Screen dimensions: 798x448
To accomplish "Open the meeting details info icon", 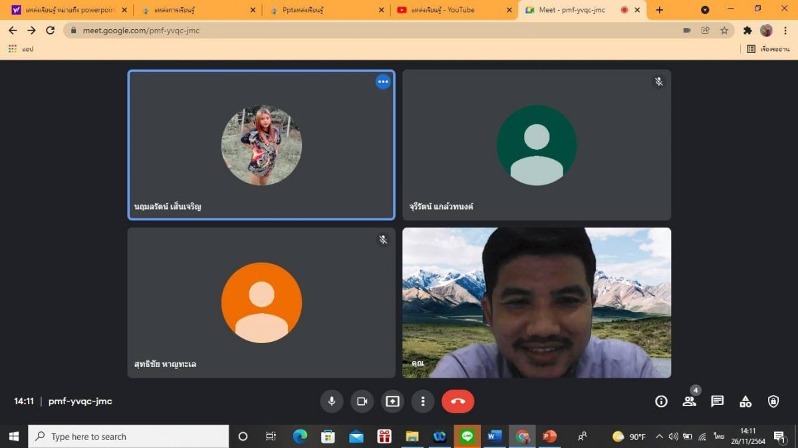I will pos(661,401).
